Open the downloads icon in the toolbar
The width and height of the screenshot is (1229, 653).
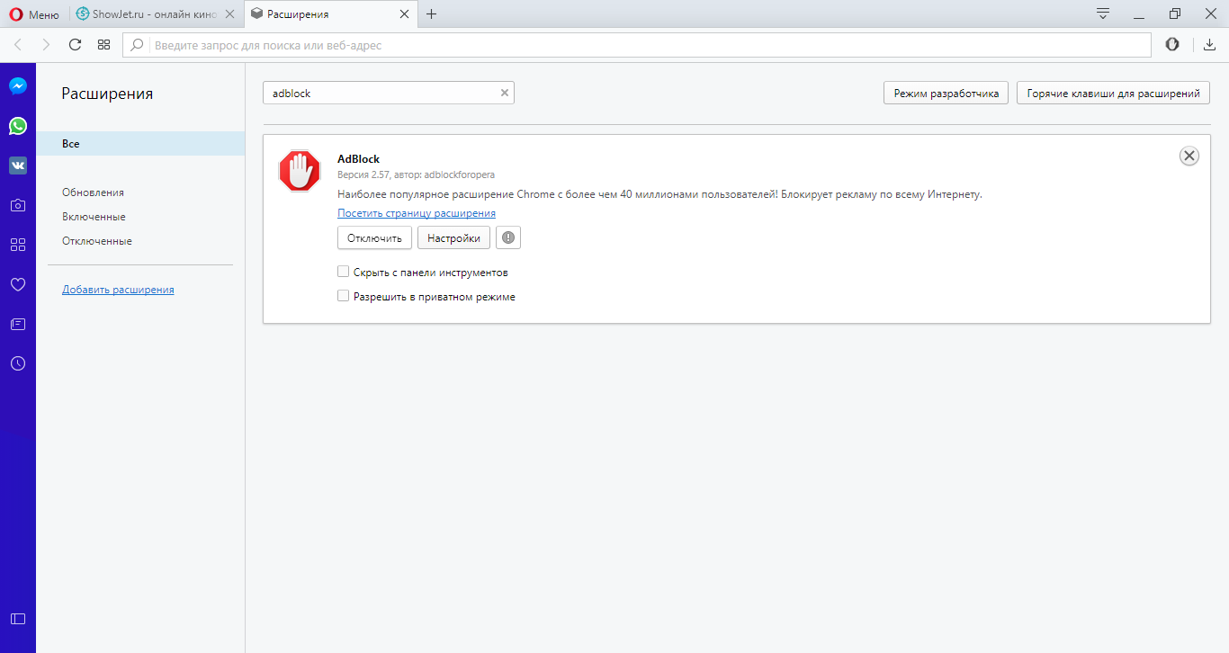[x=1209, y=45]
